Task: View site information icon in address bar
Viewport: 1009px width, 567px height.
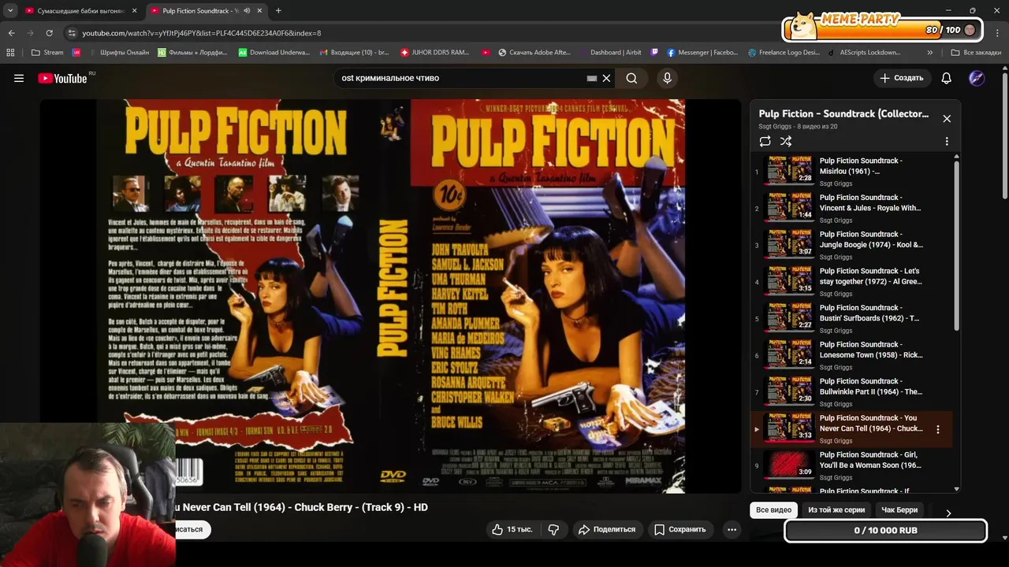Action: [72, 33]
